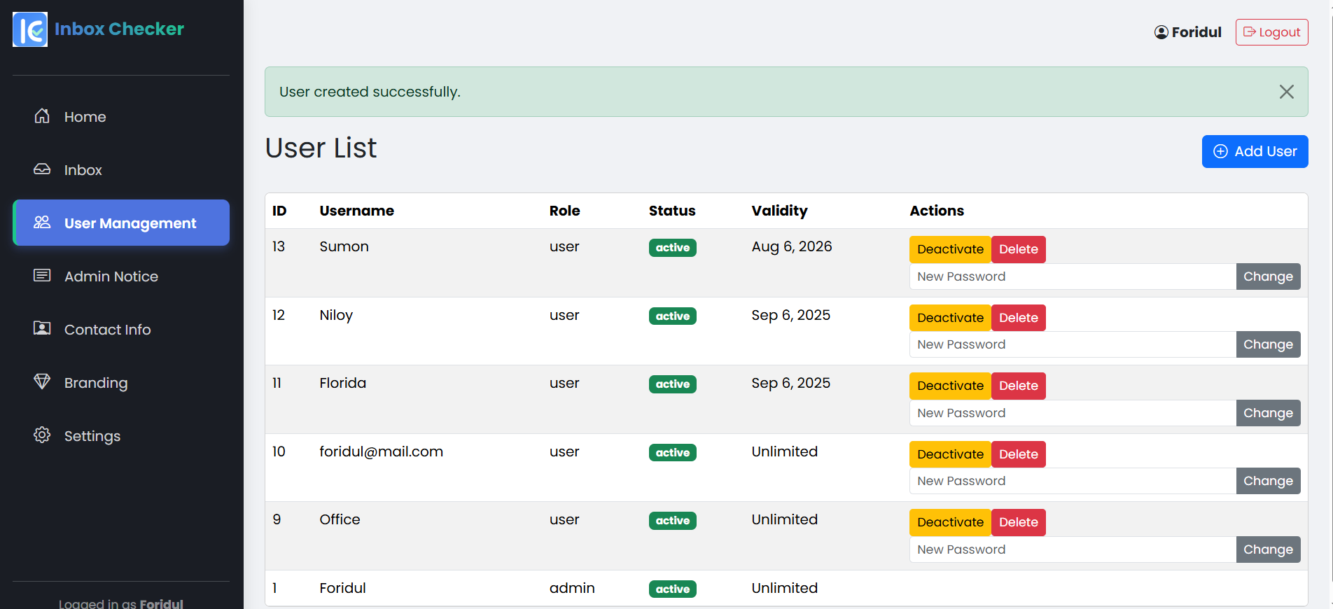Screen dimensions: 1333x609
Task: Click the 'admin' role cell
Action: [572, 588]
